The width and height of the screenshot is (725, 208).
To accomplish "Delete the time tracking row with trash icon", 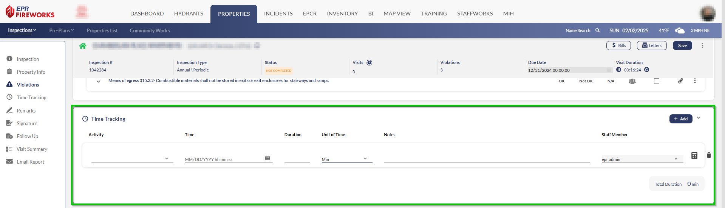I will coord(709,155).
